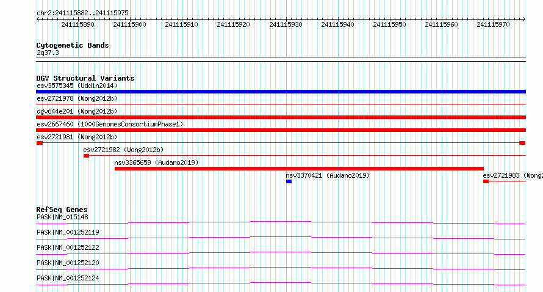The width and height of the screenshot is (543, 292).
Task: Click the esv3575345 (Uddin2014) label
Action: click(x=77, y=86)
